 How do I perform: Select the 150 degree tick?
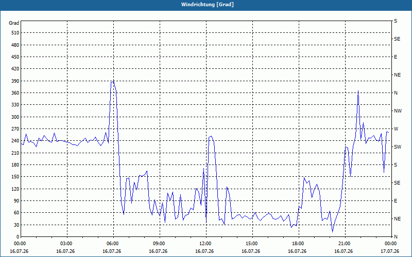tap(15, 177)
